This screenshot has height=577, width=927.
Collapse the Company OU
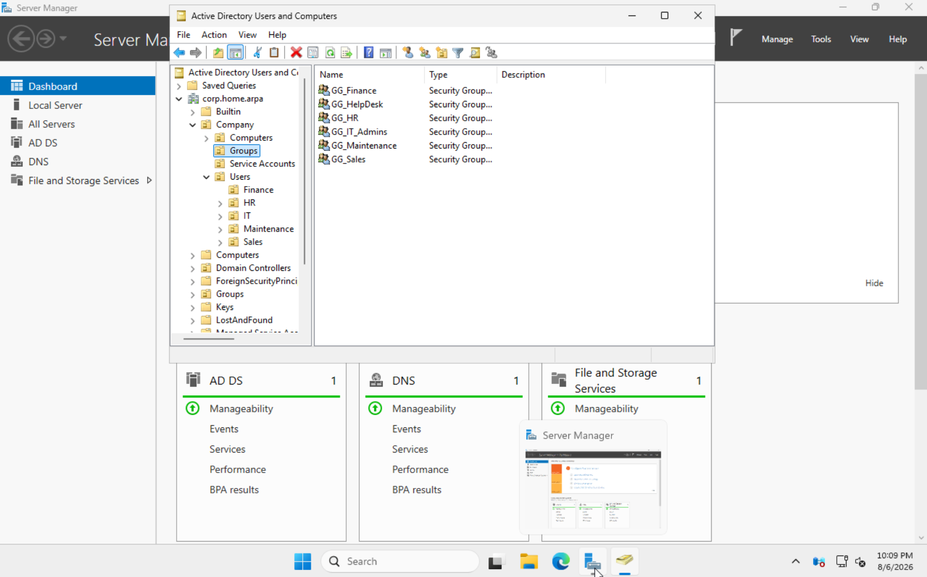pos(193,125)
